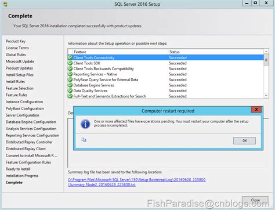275x210 pixels.
Task: Open the summary log file link
Action: tap(136, 182)
